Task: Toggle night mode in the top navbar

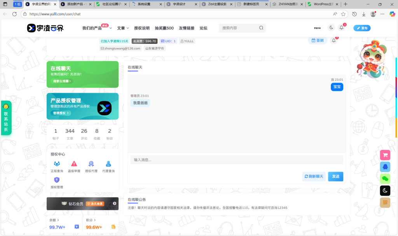Action: coord(331,28)
